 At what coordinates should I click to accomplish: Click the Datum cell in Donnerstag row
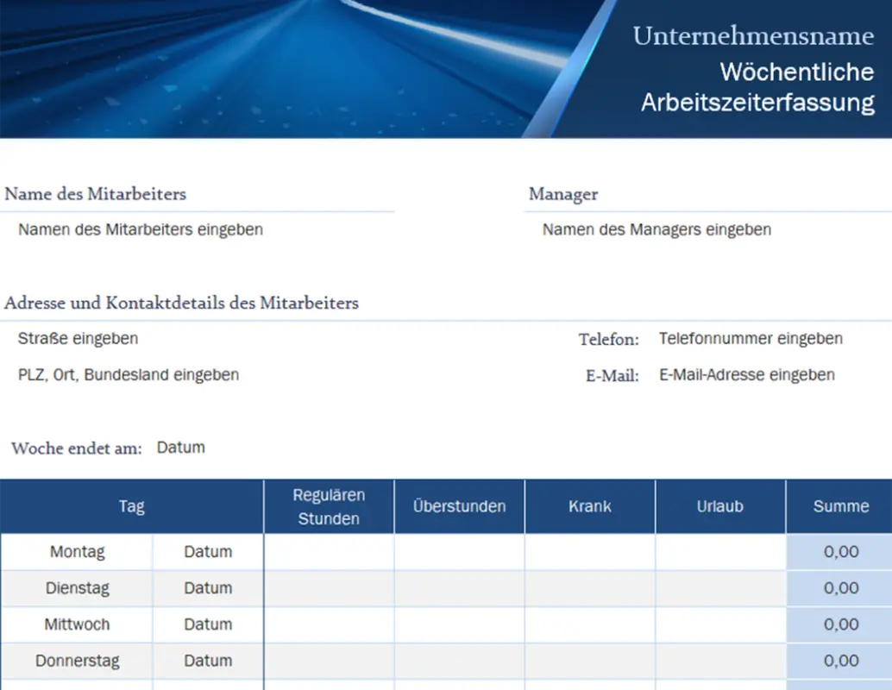(x=208, y=661)
